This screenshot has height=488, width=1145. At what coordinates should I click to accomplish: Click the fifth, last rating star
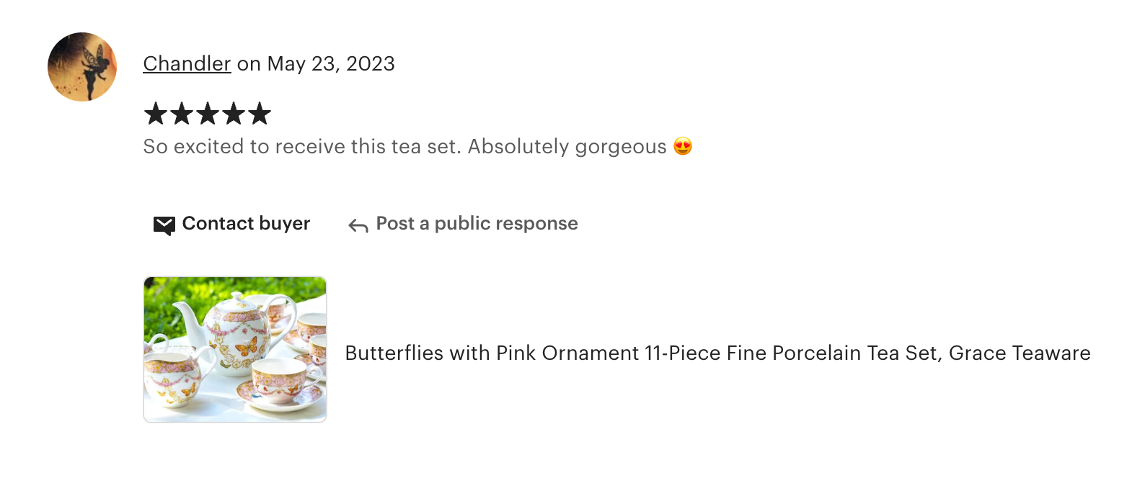coord(260,114)
